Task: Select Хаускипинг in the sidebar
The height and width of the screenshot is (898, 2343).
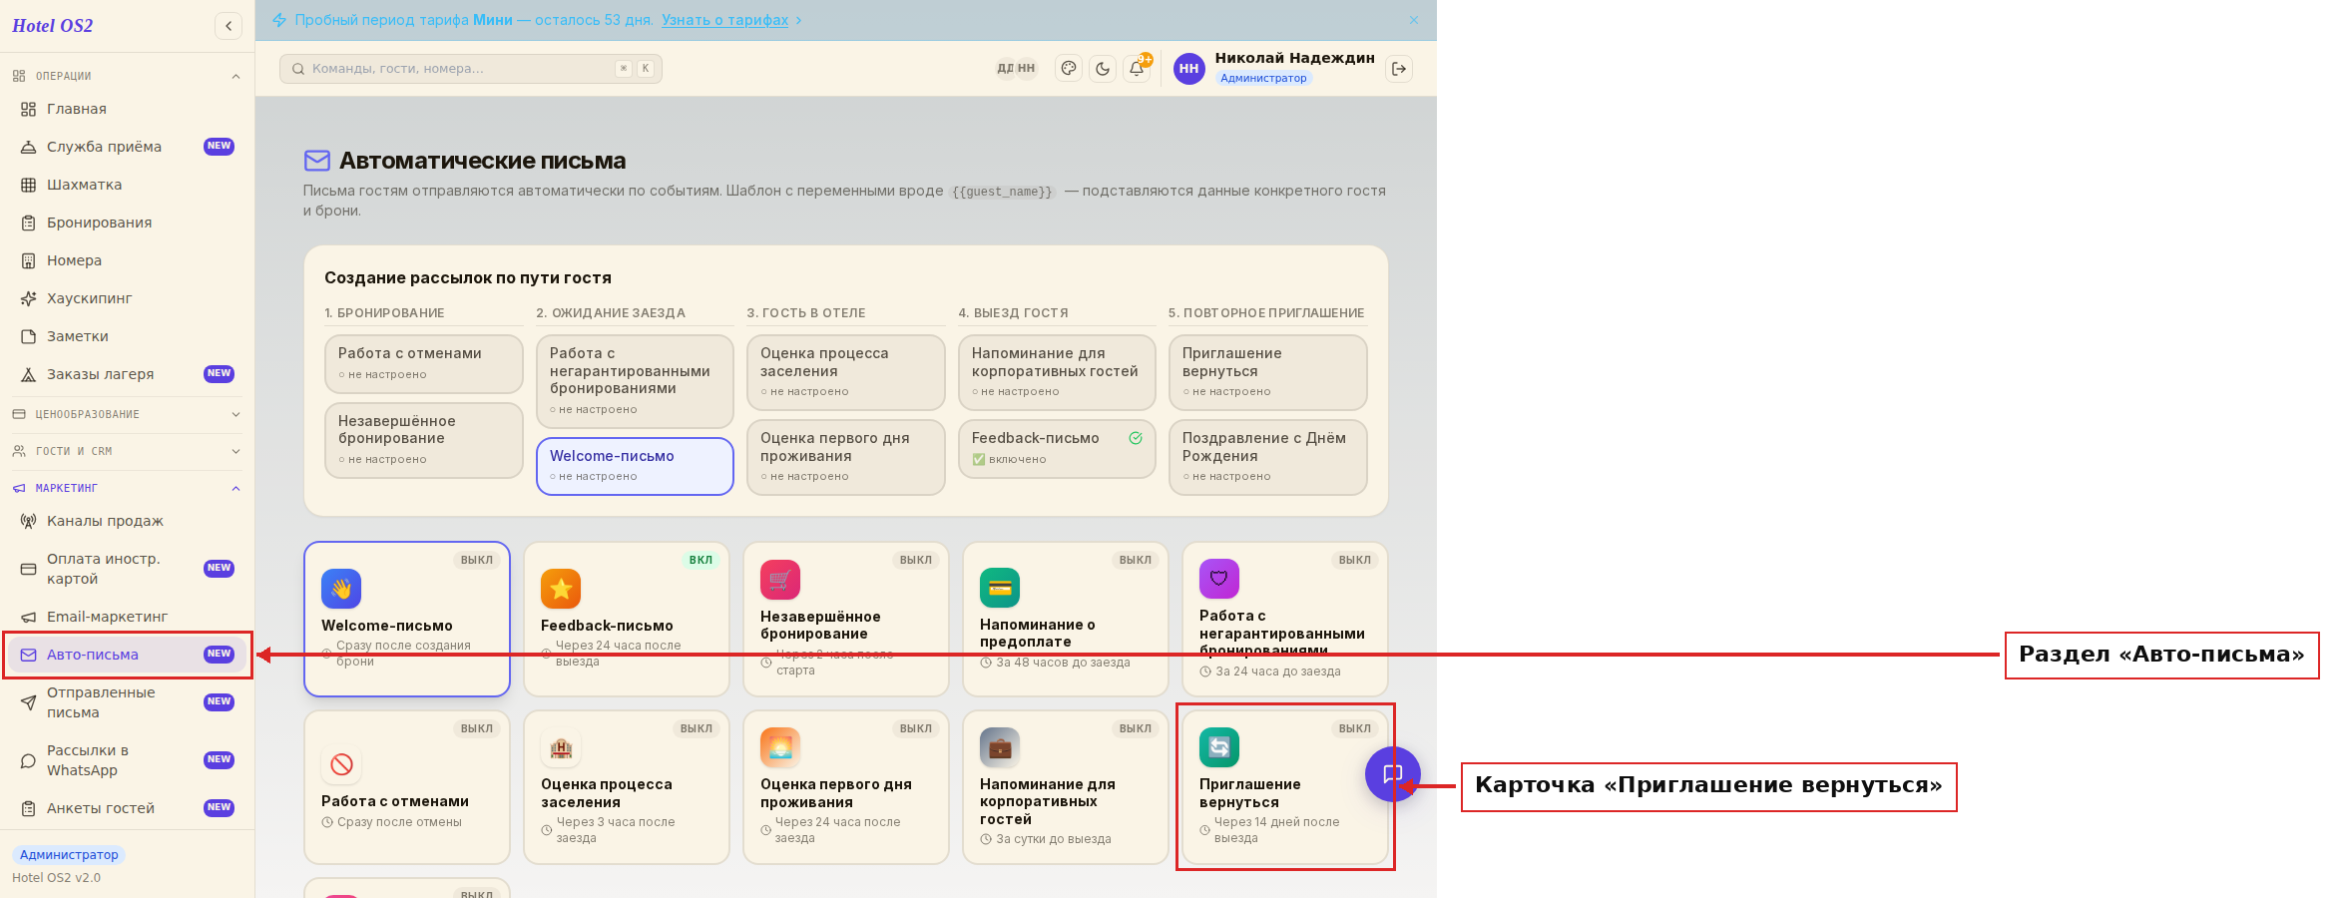Action: (127, 298)
